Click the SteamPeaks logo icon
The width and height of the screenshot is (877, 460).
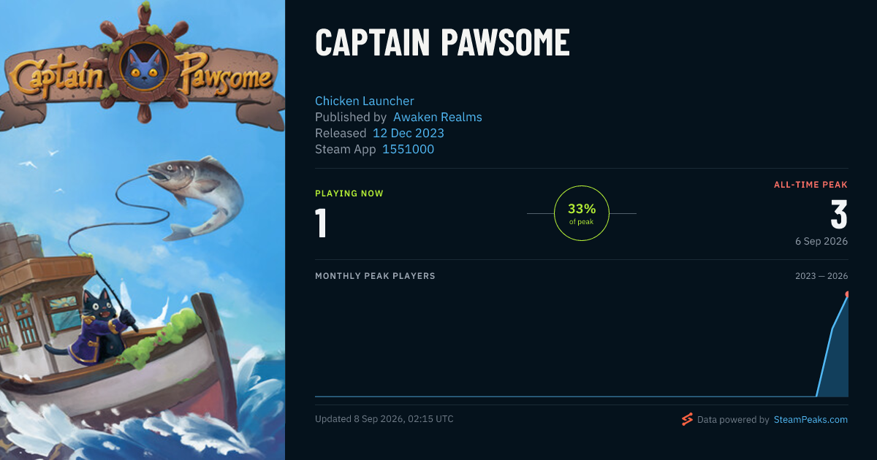(687, 419)
